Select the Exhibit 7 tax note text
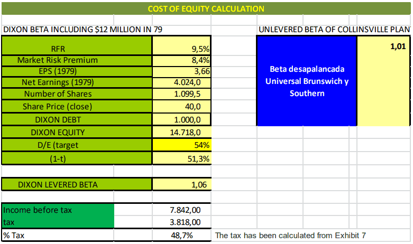 point(290,236)
